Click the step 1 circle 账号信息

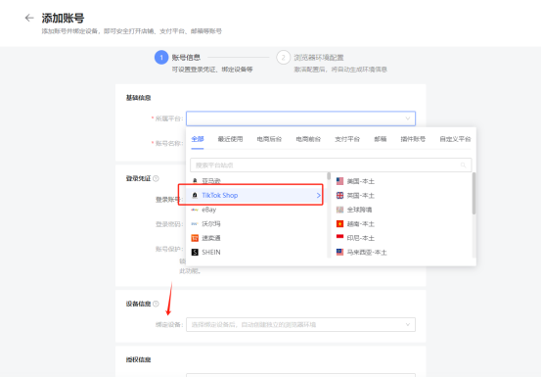161,58
